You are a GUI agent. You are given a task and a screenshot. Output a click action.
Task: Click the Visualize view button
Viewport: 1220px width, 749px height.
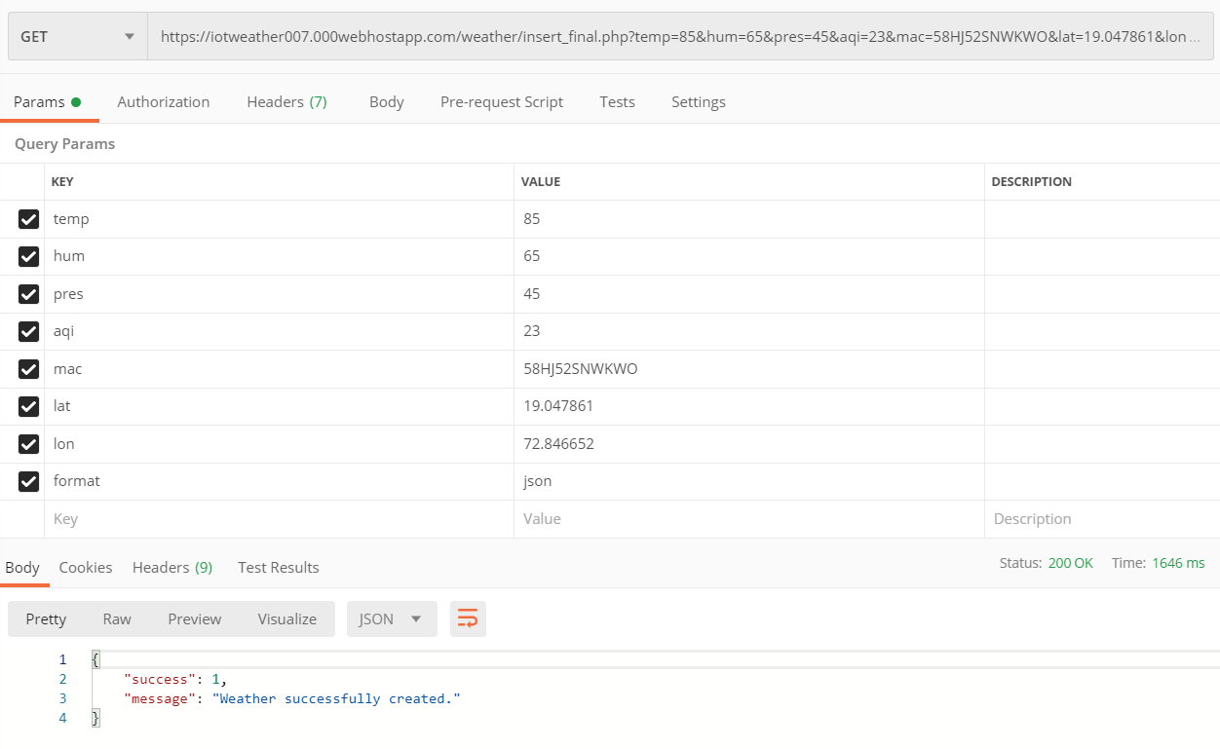286,619
